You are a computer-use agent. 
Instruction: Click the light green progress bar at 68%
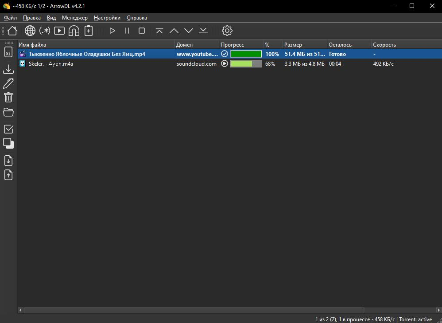246,63
